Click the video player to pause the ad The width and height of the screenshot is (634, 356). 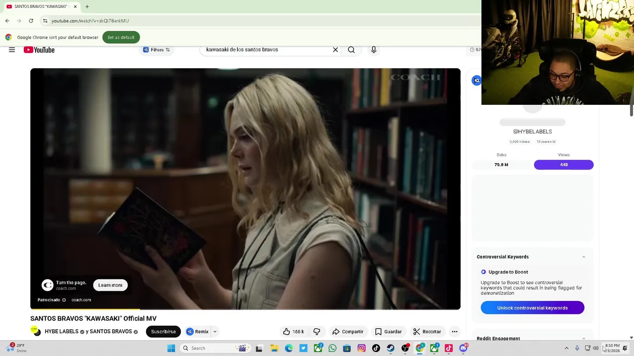click(x=245, y=188)
